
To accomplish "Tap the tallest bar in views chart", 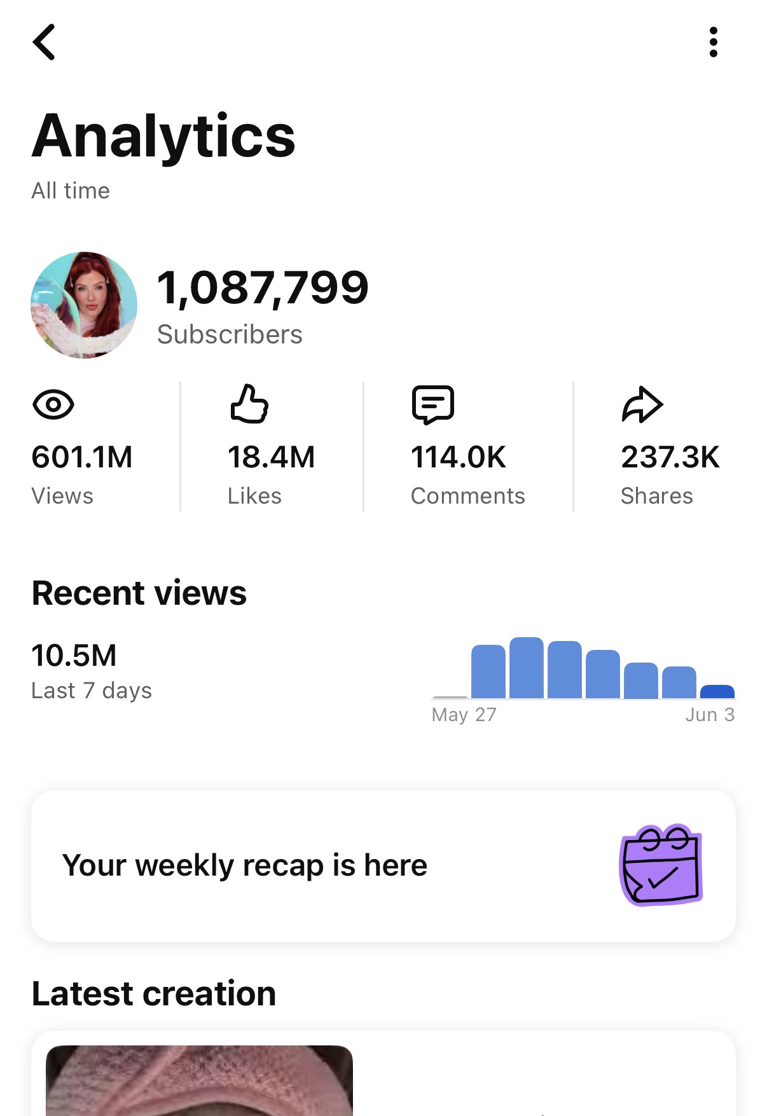I will [x=527, y=668].
